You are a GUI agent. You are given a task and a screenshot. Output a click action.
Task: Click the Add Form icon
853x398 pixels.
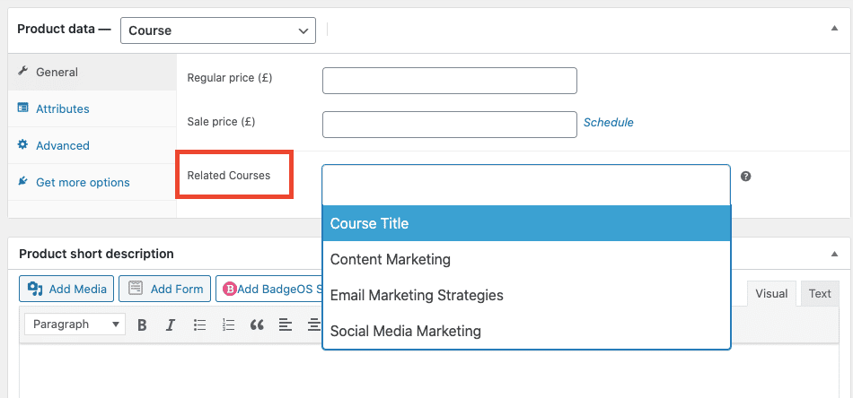click(x=136, y=289)
